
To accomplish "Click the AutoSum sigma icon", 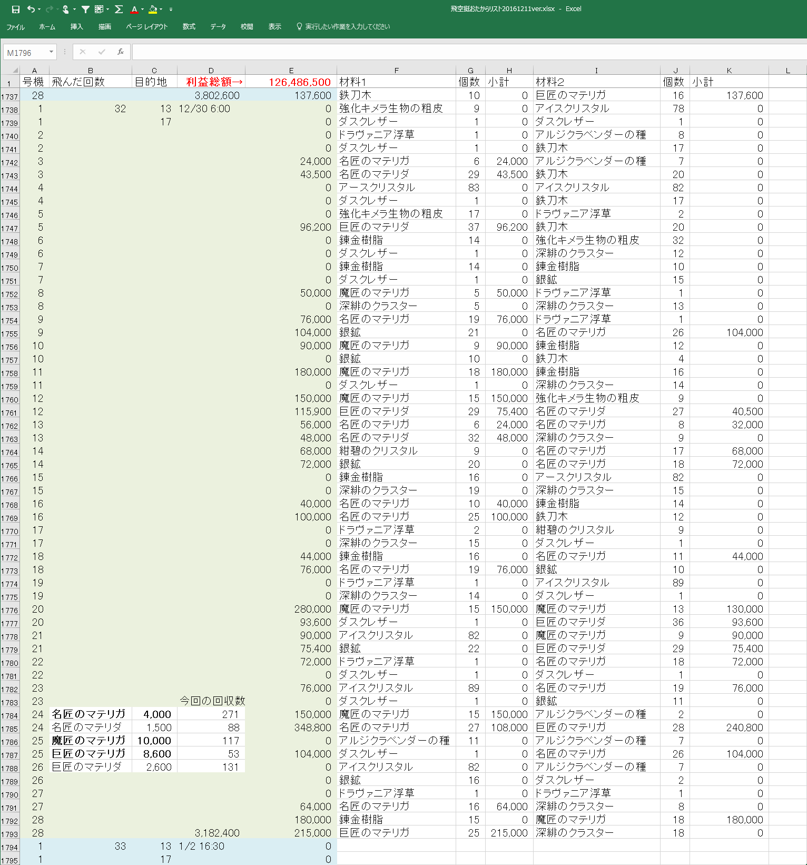I will click(119, 9).
